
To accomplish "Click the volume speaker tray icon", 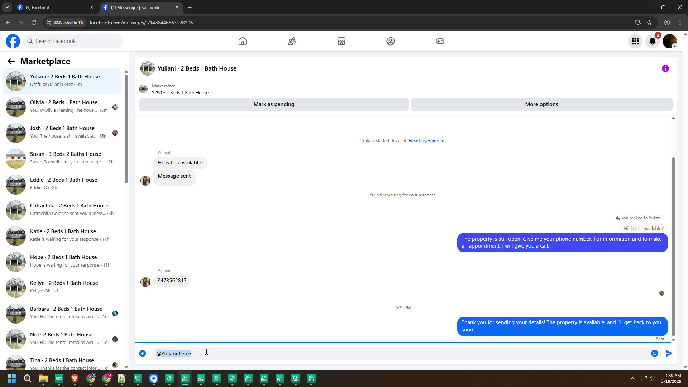I will coord(652,378).
